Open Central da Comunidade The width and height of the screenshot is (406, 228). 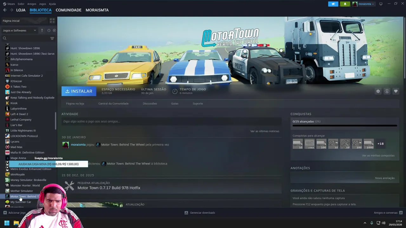113,104
